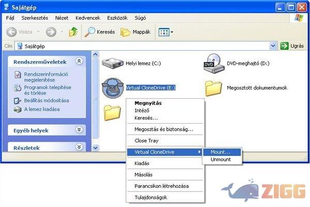
Task: Open the Szerkesztés menu
Action: [x=35, y=18]
